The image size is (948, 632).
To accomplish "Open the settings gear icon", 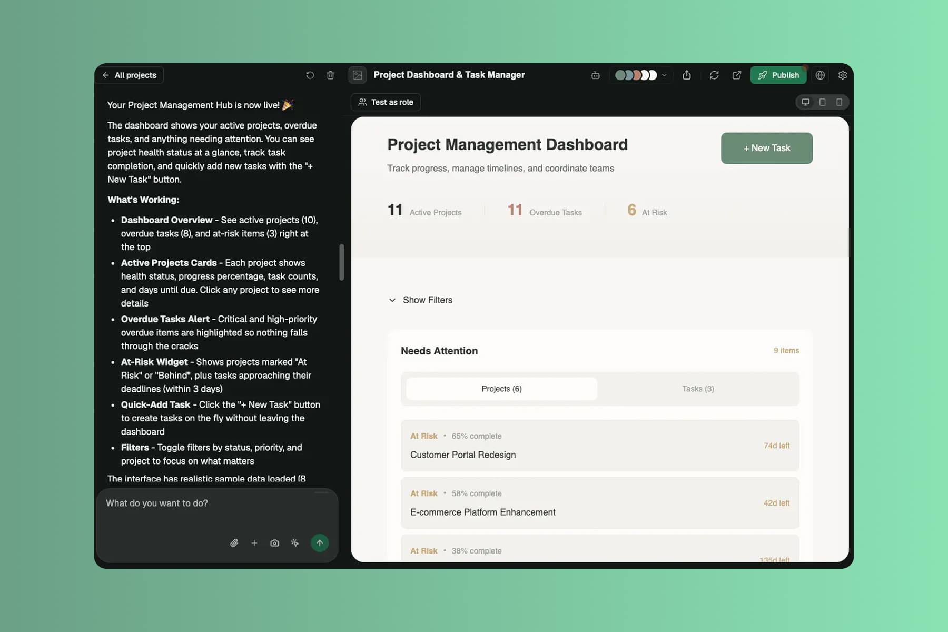I will [843, 75].
